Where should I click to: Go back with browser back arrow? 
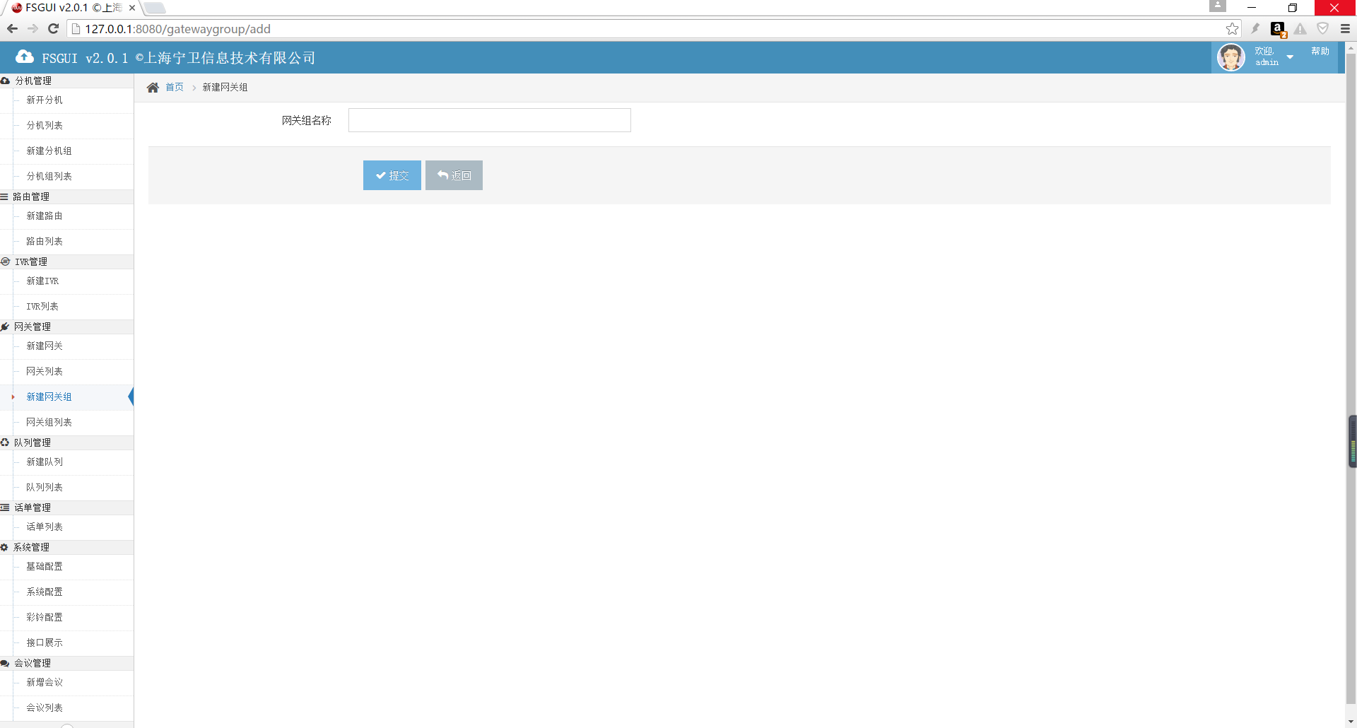(12, 29)
